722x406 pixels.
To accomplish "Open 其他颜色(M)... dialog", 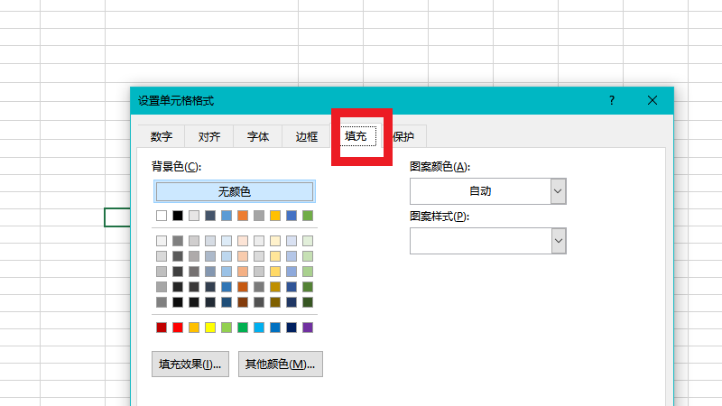I will click(x=281, y=364).
